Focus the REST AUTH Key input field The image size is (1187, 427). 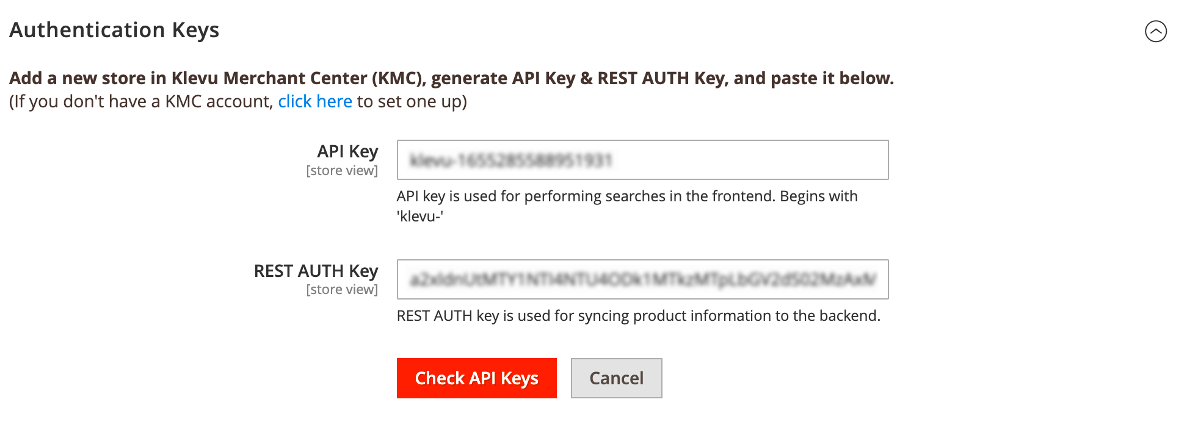click(x=642, y=279)
